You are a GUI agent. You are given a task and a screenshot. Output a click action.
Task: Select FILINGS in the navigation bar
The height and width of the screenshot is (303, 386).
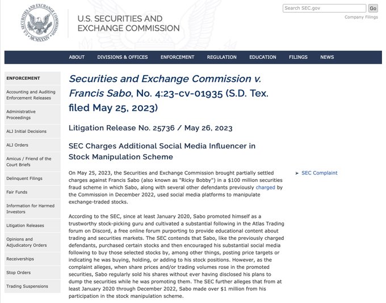click(299, 57)
